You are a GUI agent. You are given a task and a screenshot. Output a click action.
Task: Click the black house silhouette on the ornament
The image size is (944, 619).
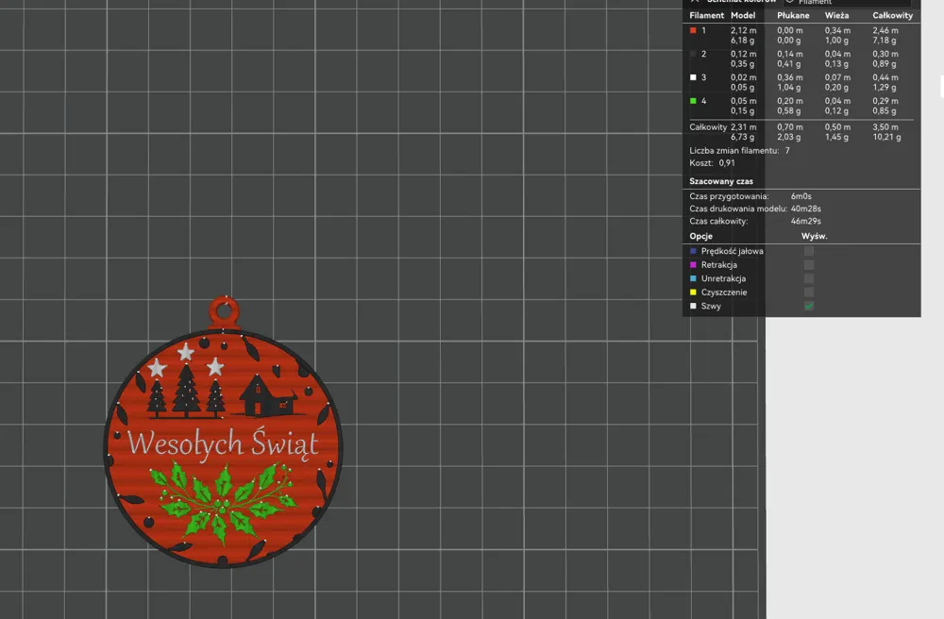[x=268, y=395]
